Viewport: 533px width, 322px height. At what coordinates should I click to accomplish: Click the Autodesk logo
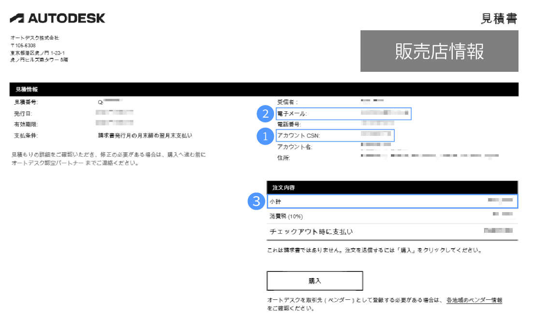(x=58, y=18)
